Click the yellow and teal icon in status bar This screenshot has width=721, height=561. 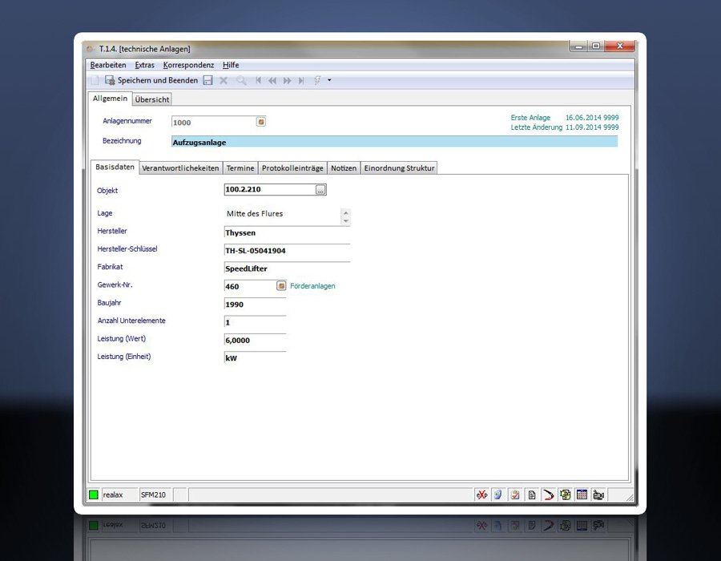565,494
